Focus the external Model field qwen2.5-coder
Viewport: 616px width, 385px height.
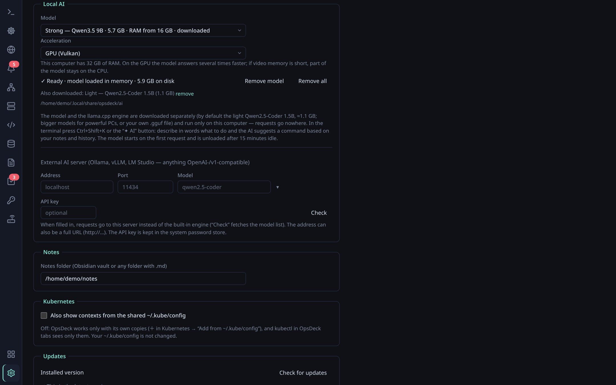pyautogui.click(x=224, y=187)
